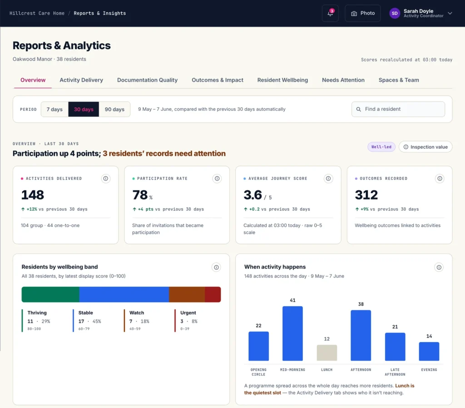Click the 148 activities delivered value

pyautogui.click(x=33, y=195)
